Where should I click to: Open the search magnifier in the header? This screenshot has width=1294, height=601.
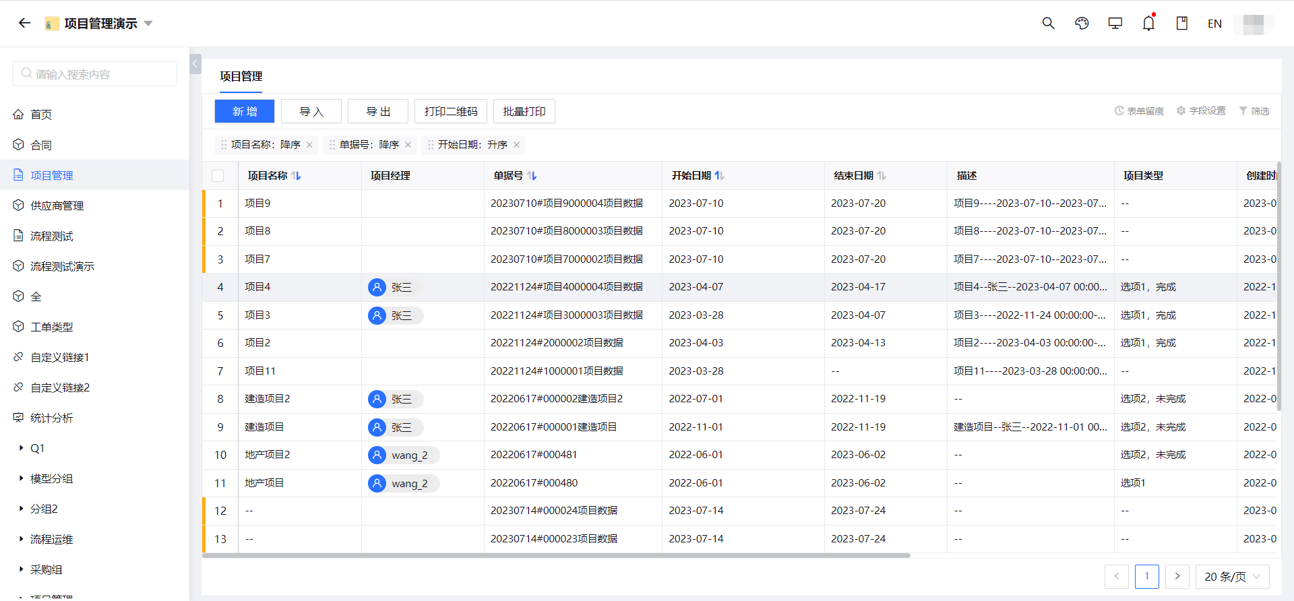[1048, 23]
